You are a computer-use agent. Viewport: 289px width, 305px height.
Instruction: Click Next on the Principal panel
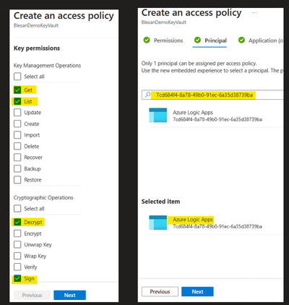197,291
